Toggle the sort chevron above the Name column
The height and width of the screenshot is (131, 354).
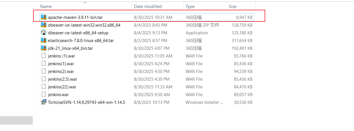pos(85,3)
